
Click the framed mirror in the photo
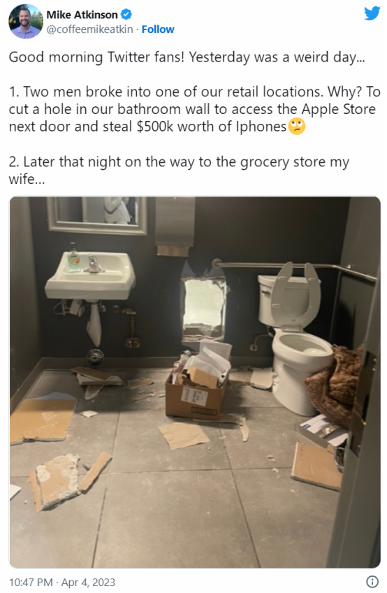coord(96,215)
